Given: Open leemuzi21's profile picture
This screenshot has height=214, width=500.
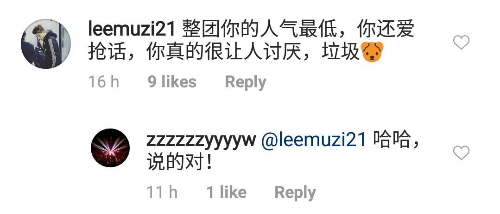Looking at the screenshot, I should coord(46,44).
